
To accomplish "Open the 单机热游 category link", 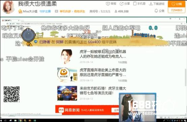I will [x=65, y=11].
